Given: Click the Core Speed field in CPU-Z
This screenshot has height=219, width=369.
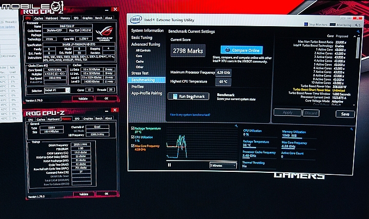Looking at the screenshot, I should (x=55, y=70).
